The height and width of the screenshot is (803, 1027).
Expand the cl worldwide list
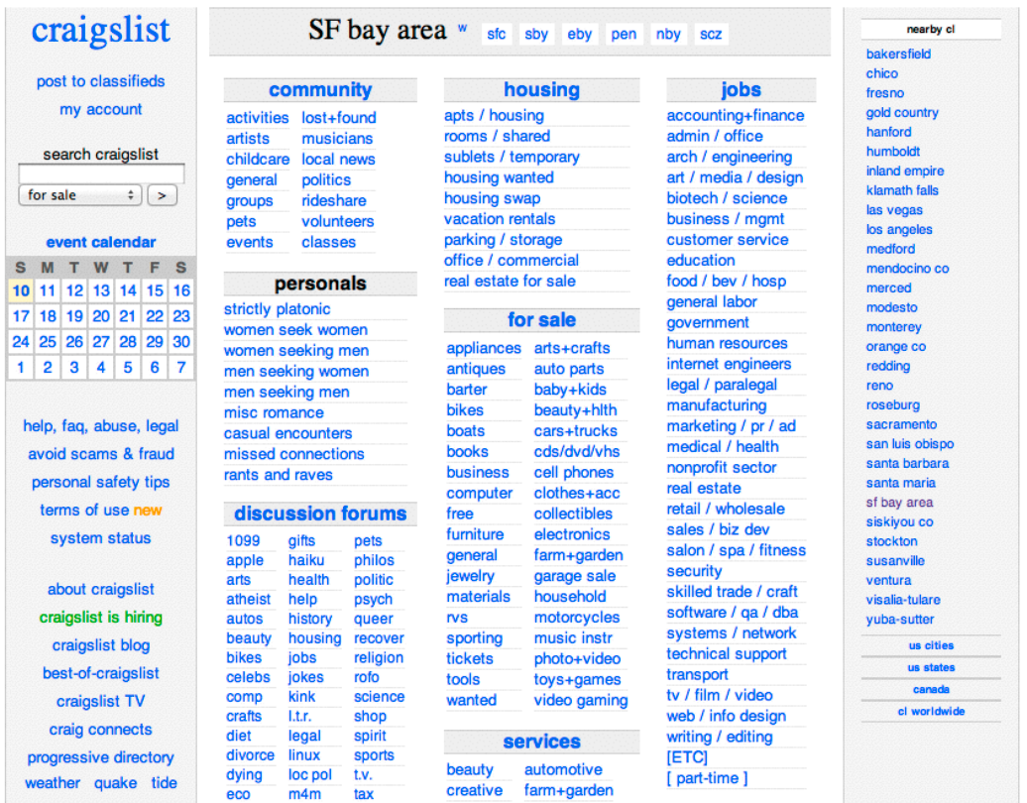(932, 712)
